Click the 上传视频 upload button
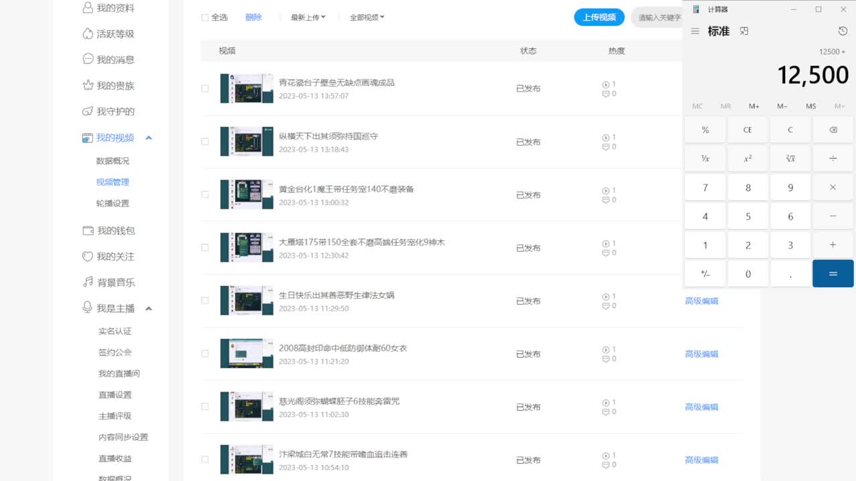856x481 pixels. (599, 17)
